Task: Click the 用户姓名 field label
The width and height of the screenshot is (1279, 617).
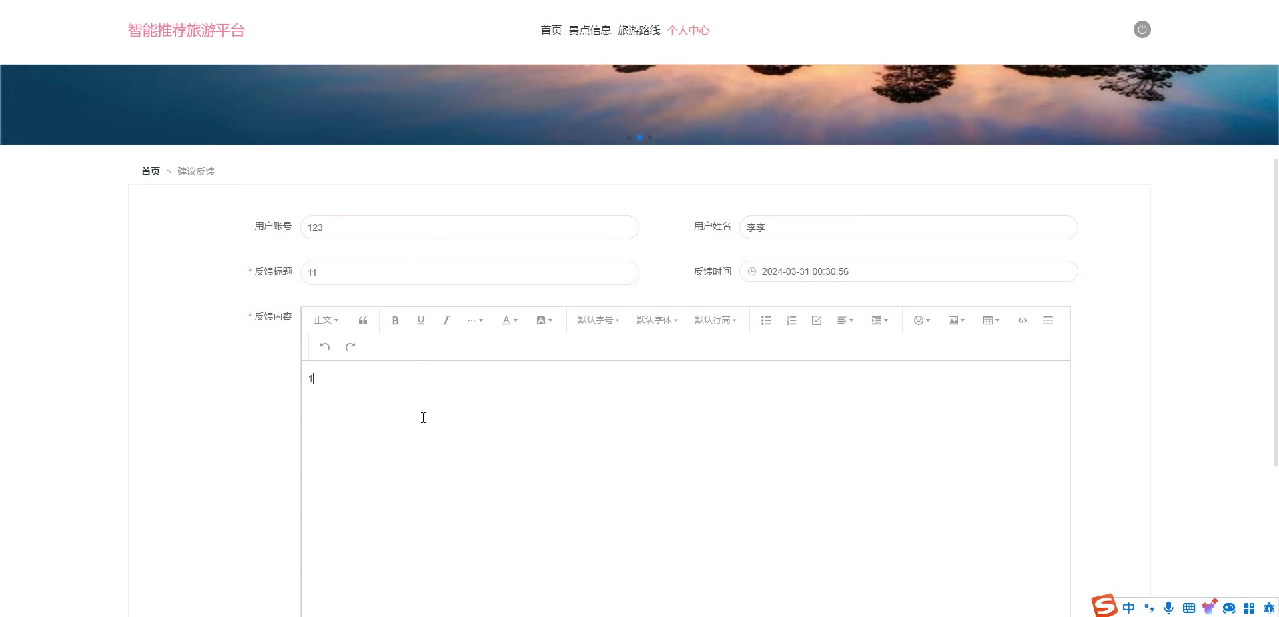Action: [x=713, y=226]
